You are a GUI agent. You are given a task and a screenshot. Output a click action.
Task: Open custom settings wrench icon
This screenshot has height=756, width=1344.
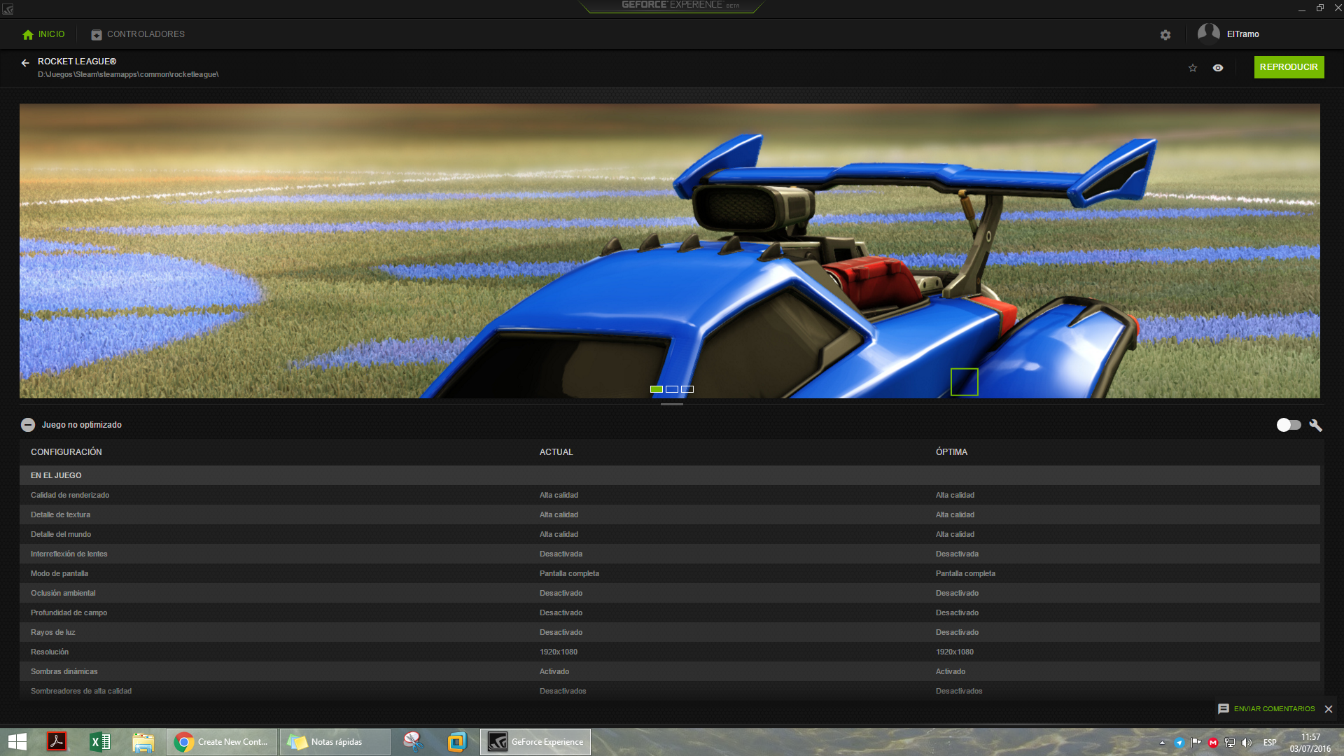click(1316, 425)
